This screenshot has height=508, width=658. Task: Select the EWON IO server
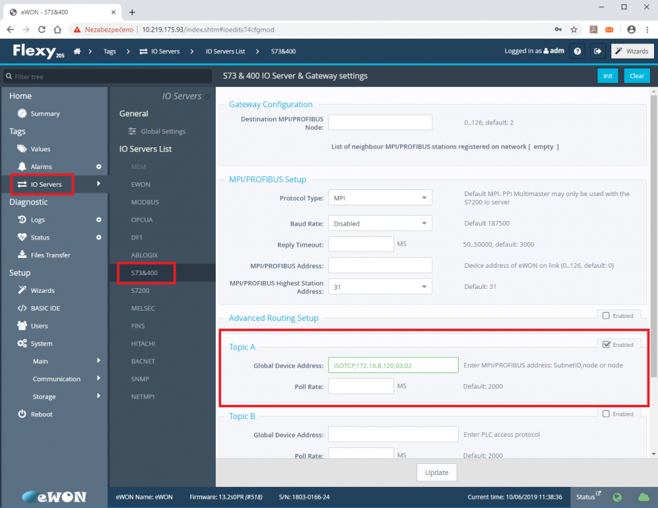click(141, 184)
